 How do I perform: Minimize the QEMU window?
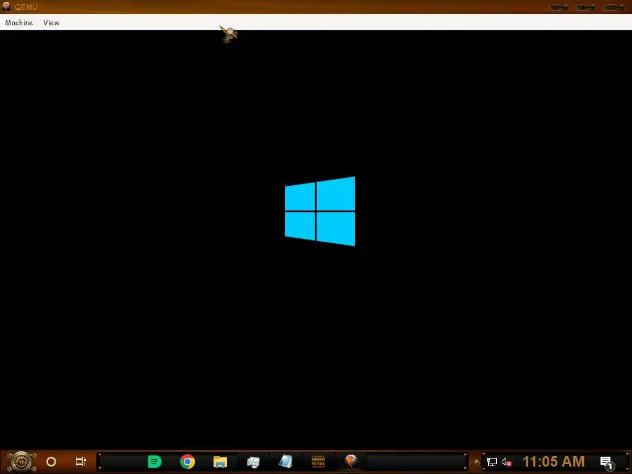coord(559,7)
